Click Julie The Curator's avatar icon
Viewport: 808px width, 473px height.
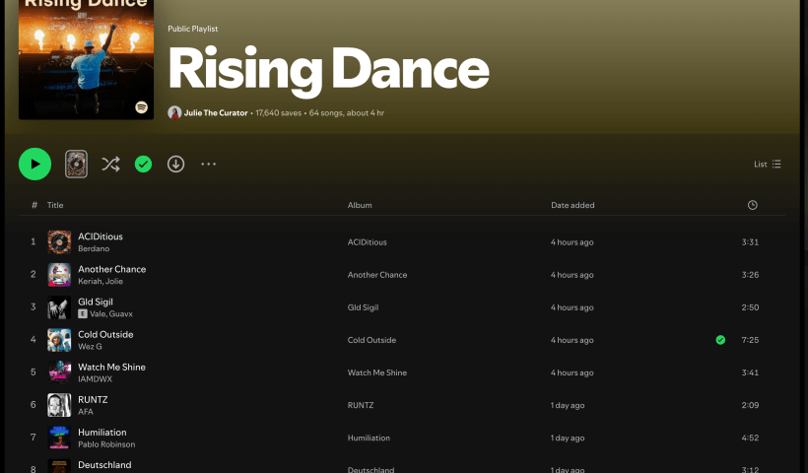point(174,113)
